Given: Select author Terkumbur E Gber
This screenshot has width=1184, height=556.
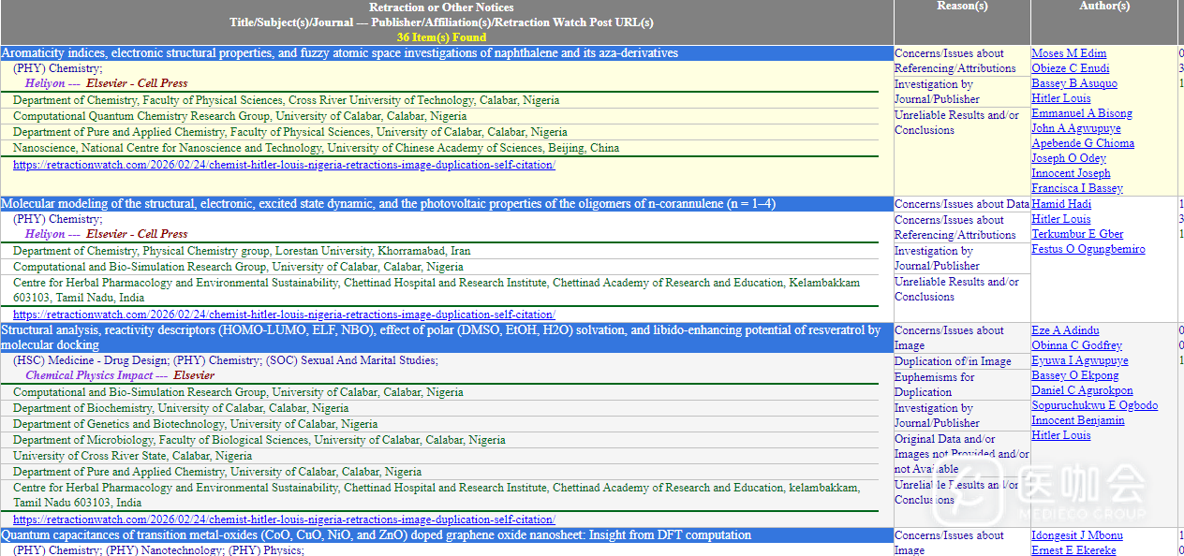Looking at the screenshot, I should pyautogui.click(x=1077, y=234).
